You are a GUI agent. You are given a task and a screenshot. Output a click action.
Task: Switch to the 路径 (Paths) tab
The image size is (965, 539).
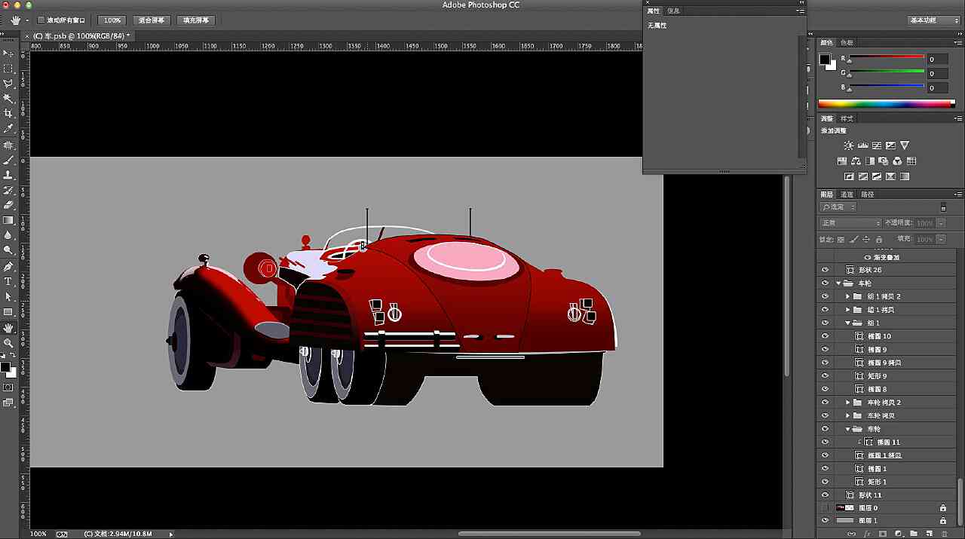868,194
